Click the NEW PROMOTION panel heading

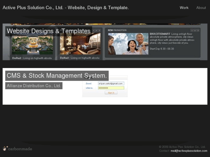coord(117,30)
